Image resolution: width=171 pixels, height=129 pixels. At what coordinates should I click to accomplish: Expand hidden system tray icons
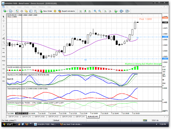(x=156, y=124)
